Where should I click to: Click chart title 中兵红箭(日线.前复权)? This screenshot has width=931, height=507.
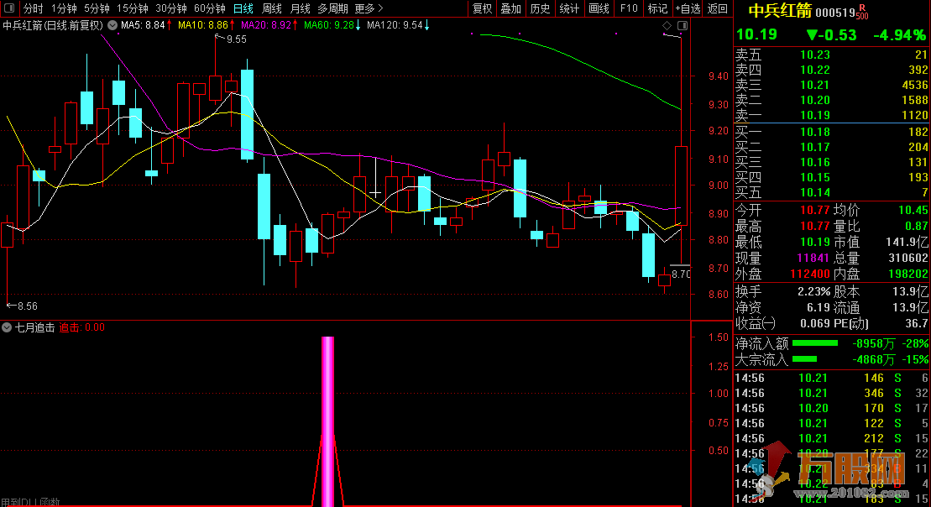click(53, 25)
